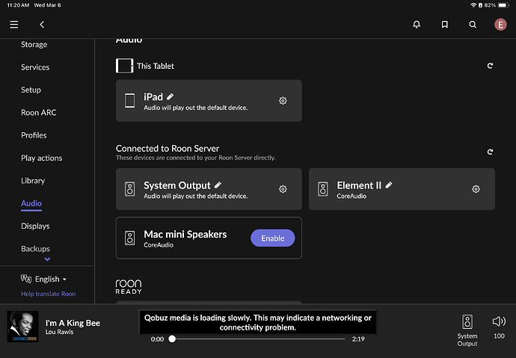Click the This Tablet header icon
Screen dimensions: 516x358
coord(124,66)
